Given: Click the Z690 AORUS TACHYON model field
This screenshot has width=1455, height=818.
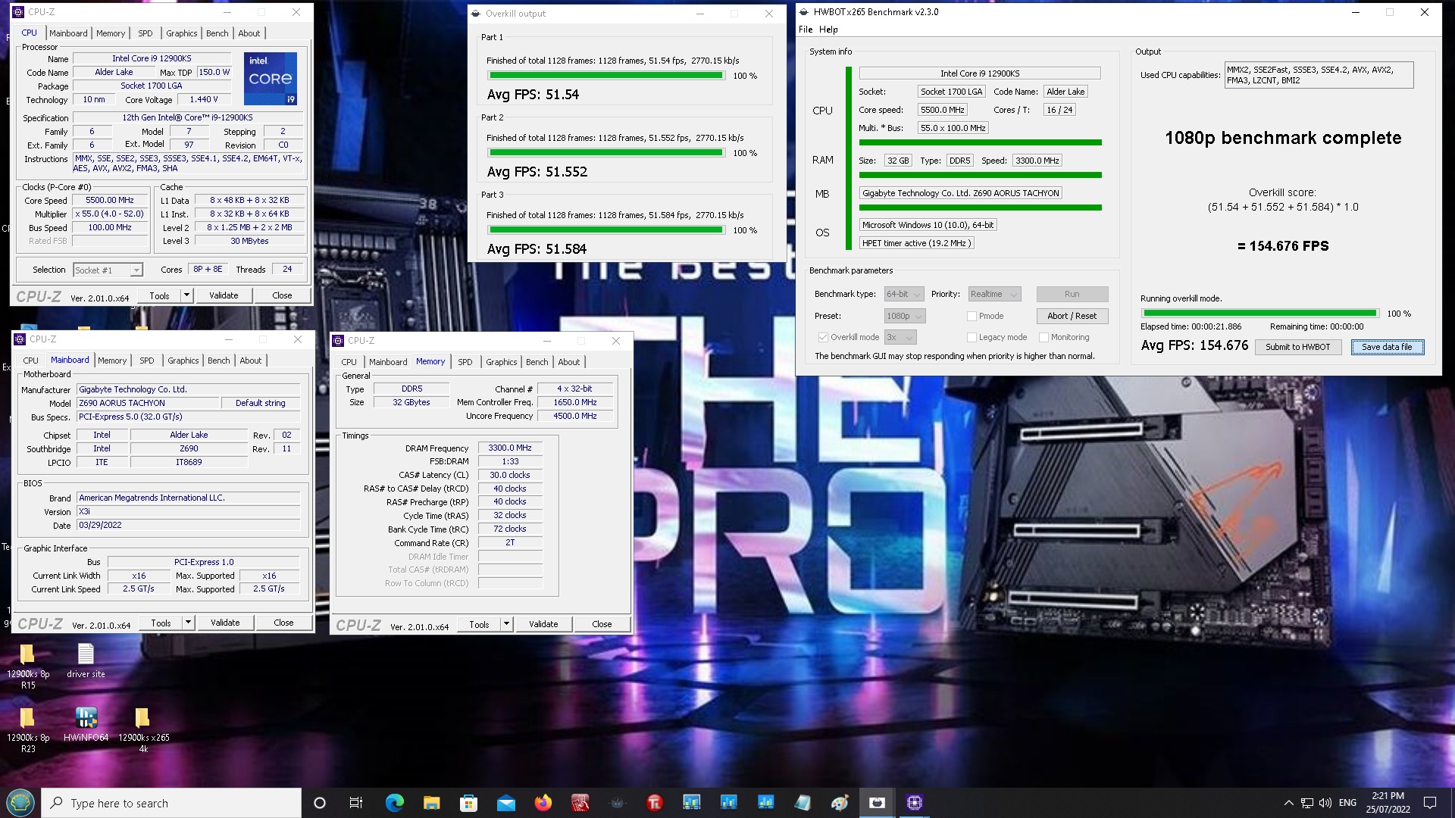Looking at the screenshot, I should 149,403.
